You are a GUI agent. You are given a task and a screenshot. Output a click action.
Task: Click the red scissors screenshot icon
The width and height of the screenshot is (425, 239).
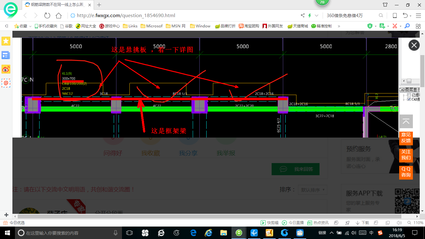(x=395, y=26)
